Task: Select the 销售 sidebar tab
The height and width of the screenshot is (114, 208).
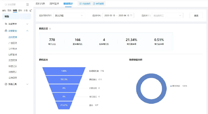Action: [15, 10]
